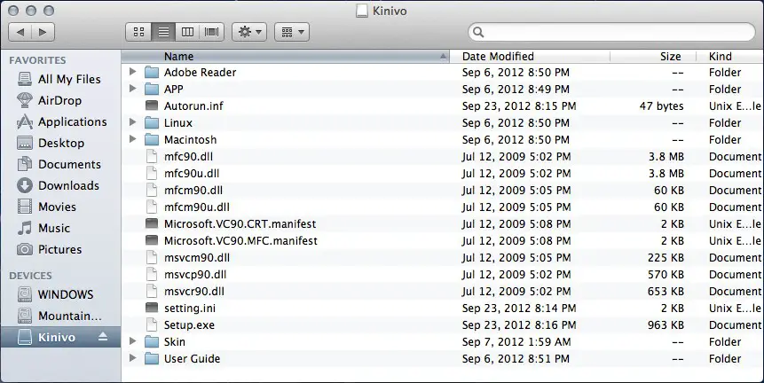
Task: Select the mfc90u.dll file name
Action: [x=192, y=173]
